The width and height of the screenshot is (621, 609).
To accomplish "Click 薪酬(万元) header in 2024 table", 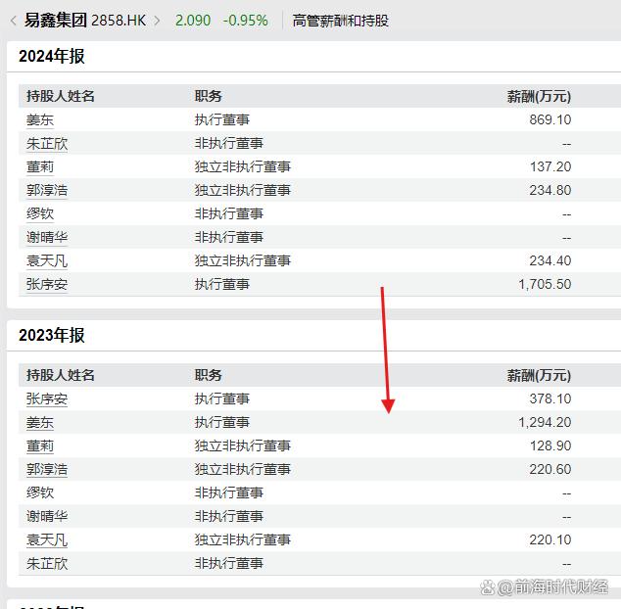I will click(539, 96).
